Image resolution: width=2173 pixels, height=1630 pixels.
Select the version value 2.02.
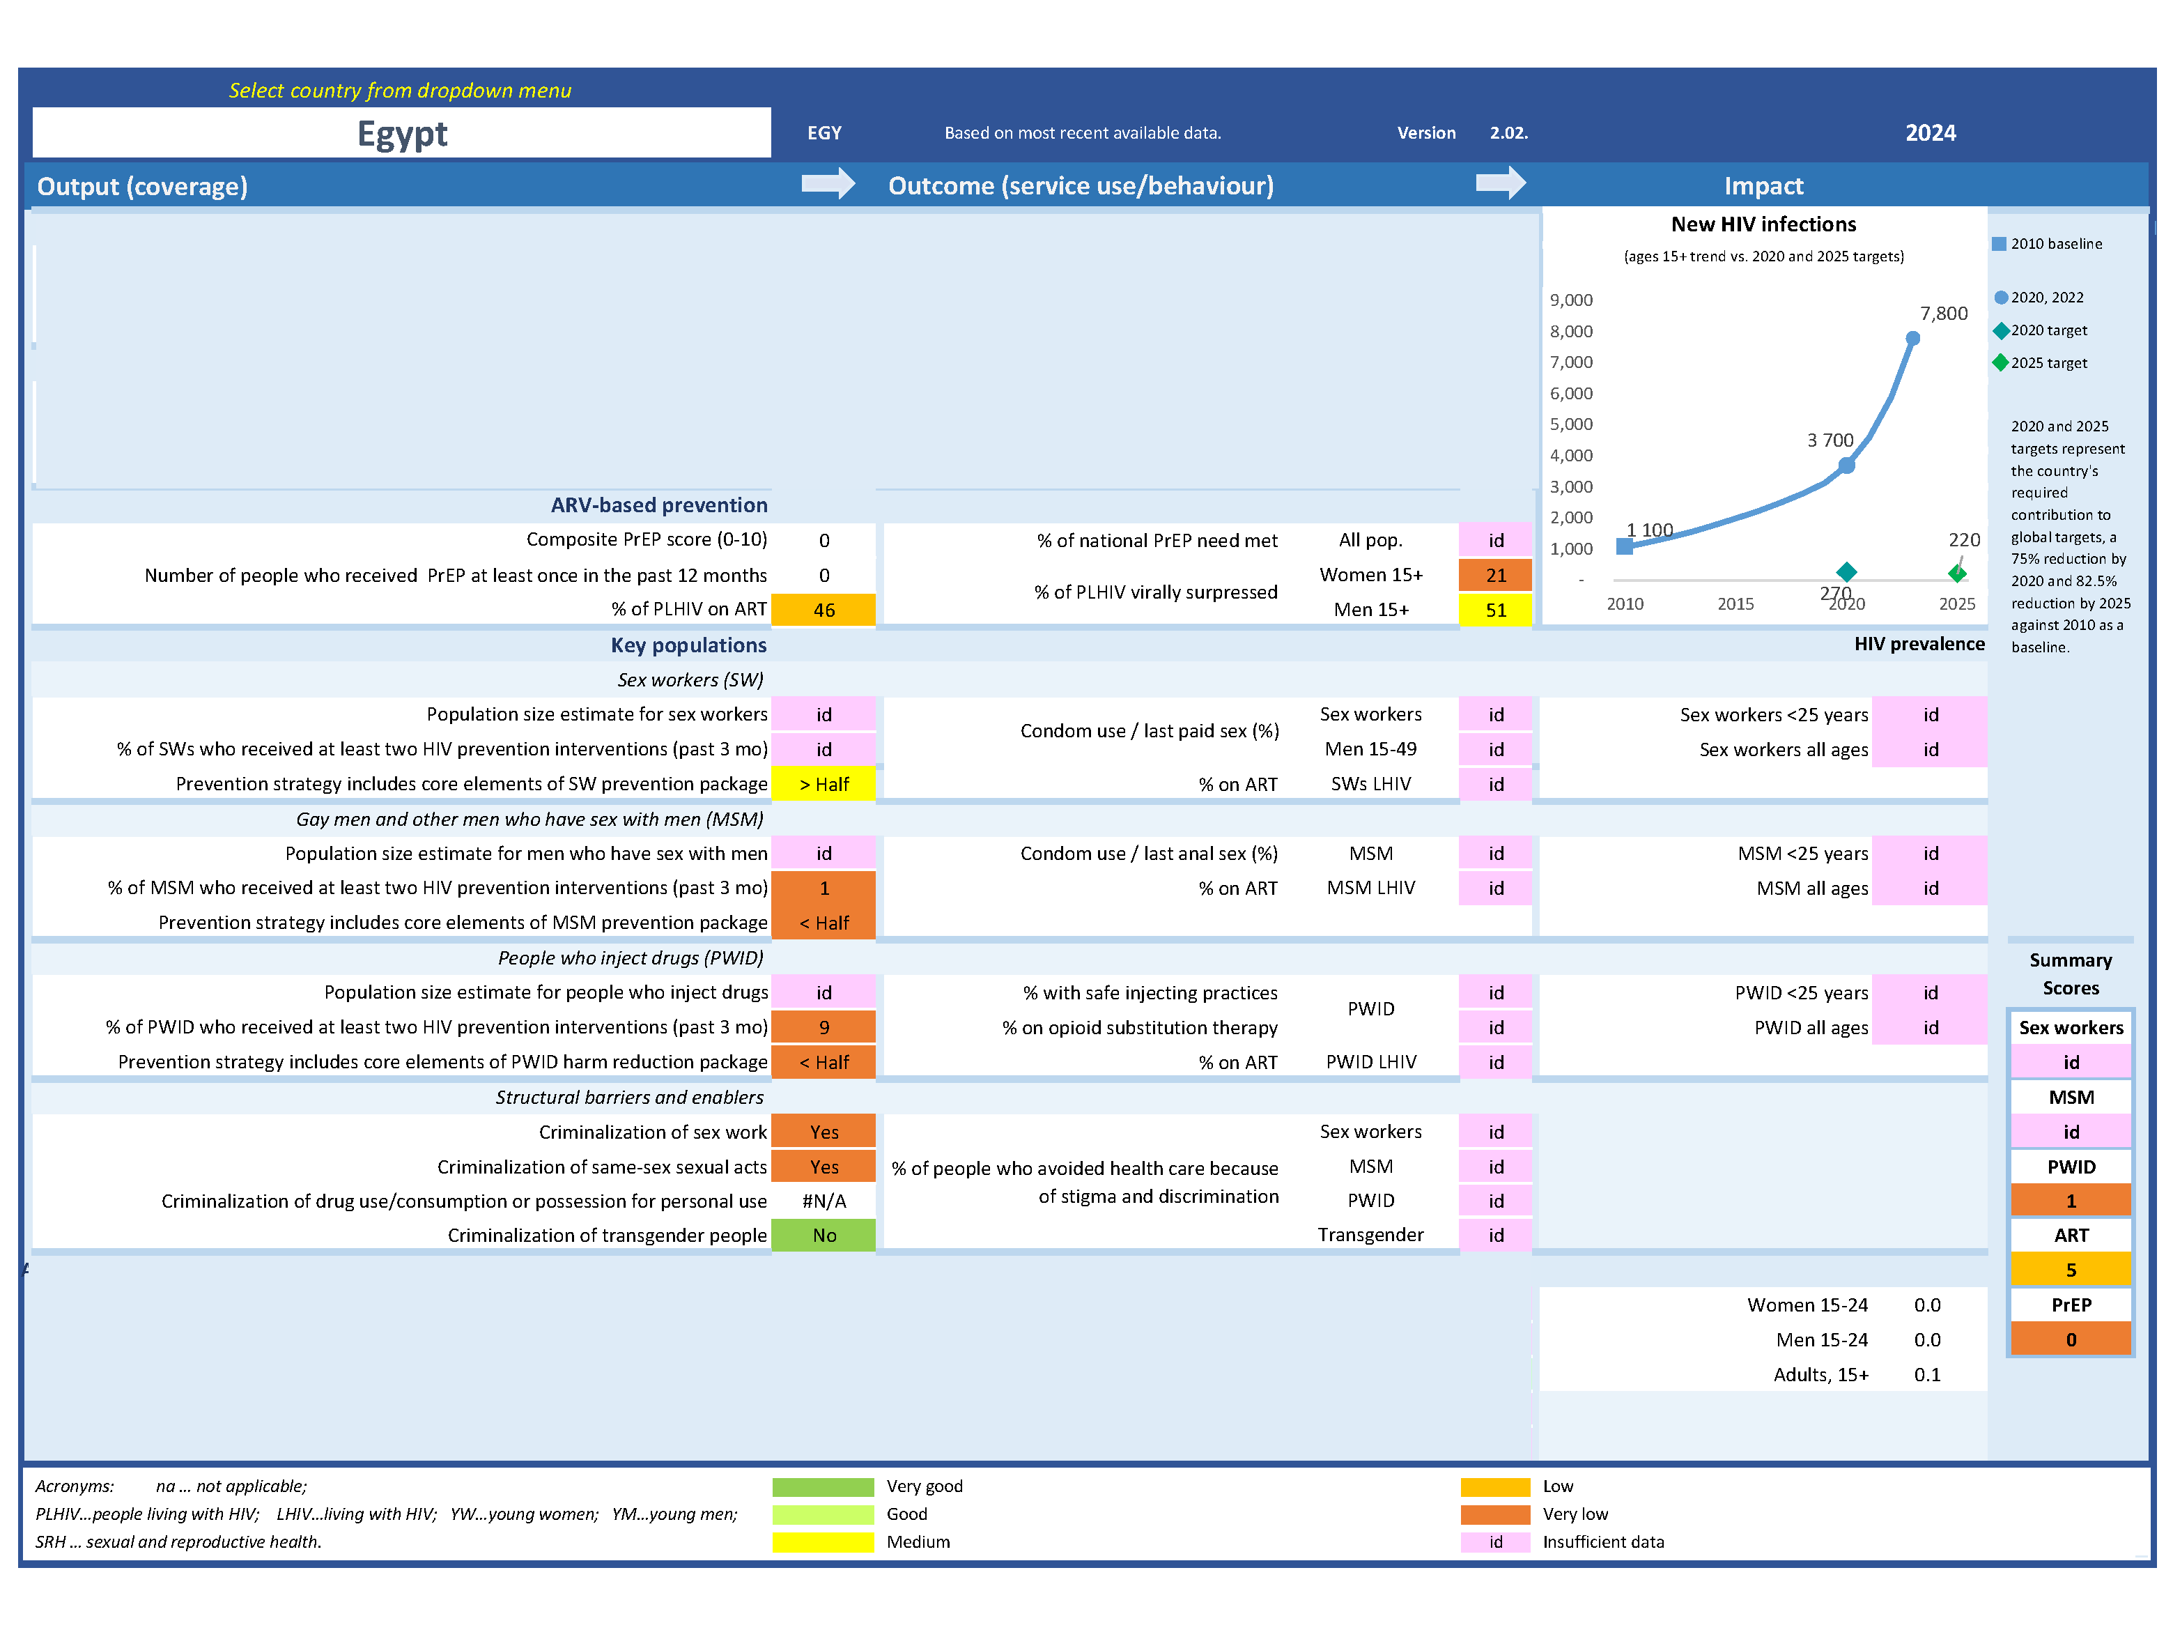coord(1508,132)
